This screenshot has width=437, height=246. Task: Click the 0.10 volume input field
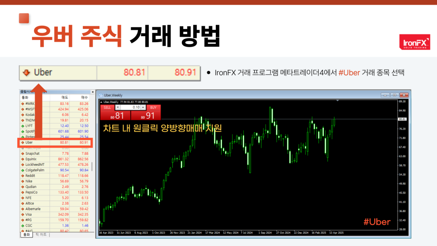[130, 107]
